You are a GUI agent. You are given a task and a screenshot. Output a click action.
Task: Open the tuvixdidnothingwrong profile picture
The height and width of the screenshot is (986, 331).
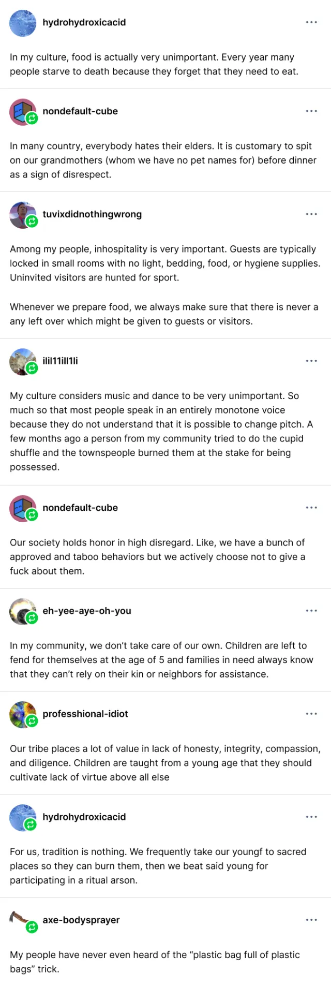pos(21,213)
